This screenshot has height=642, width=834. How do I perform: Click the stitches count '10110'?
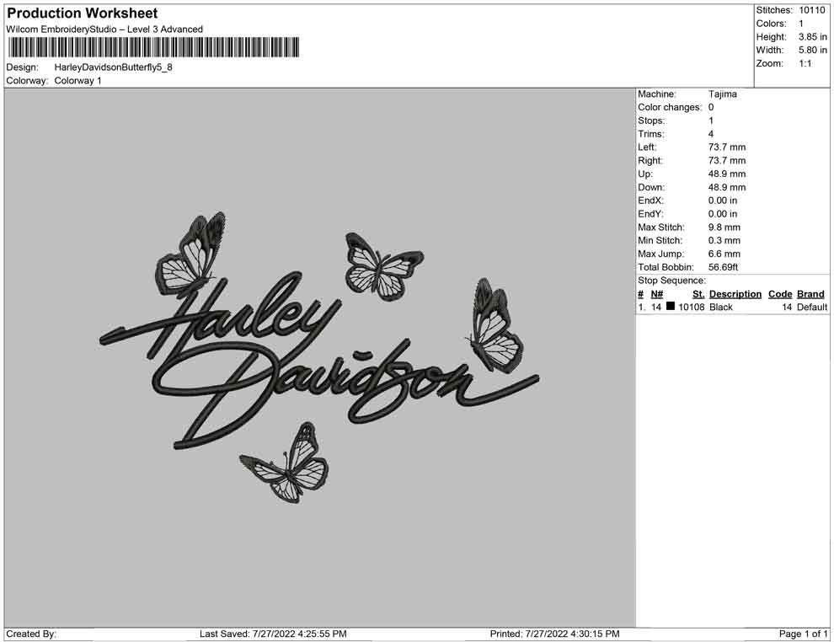point(811,10)
